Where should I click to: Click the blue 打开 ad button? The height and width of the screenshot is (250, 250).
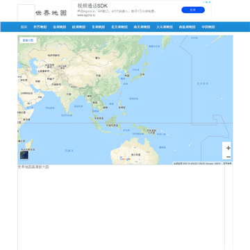pyautogui.click(x=193, y=10)
